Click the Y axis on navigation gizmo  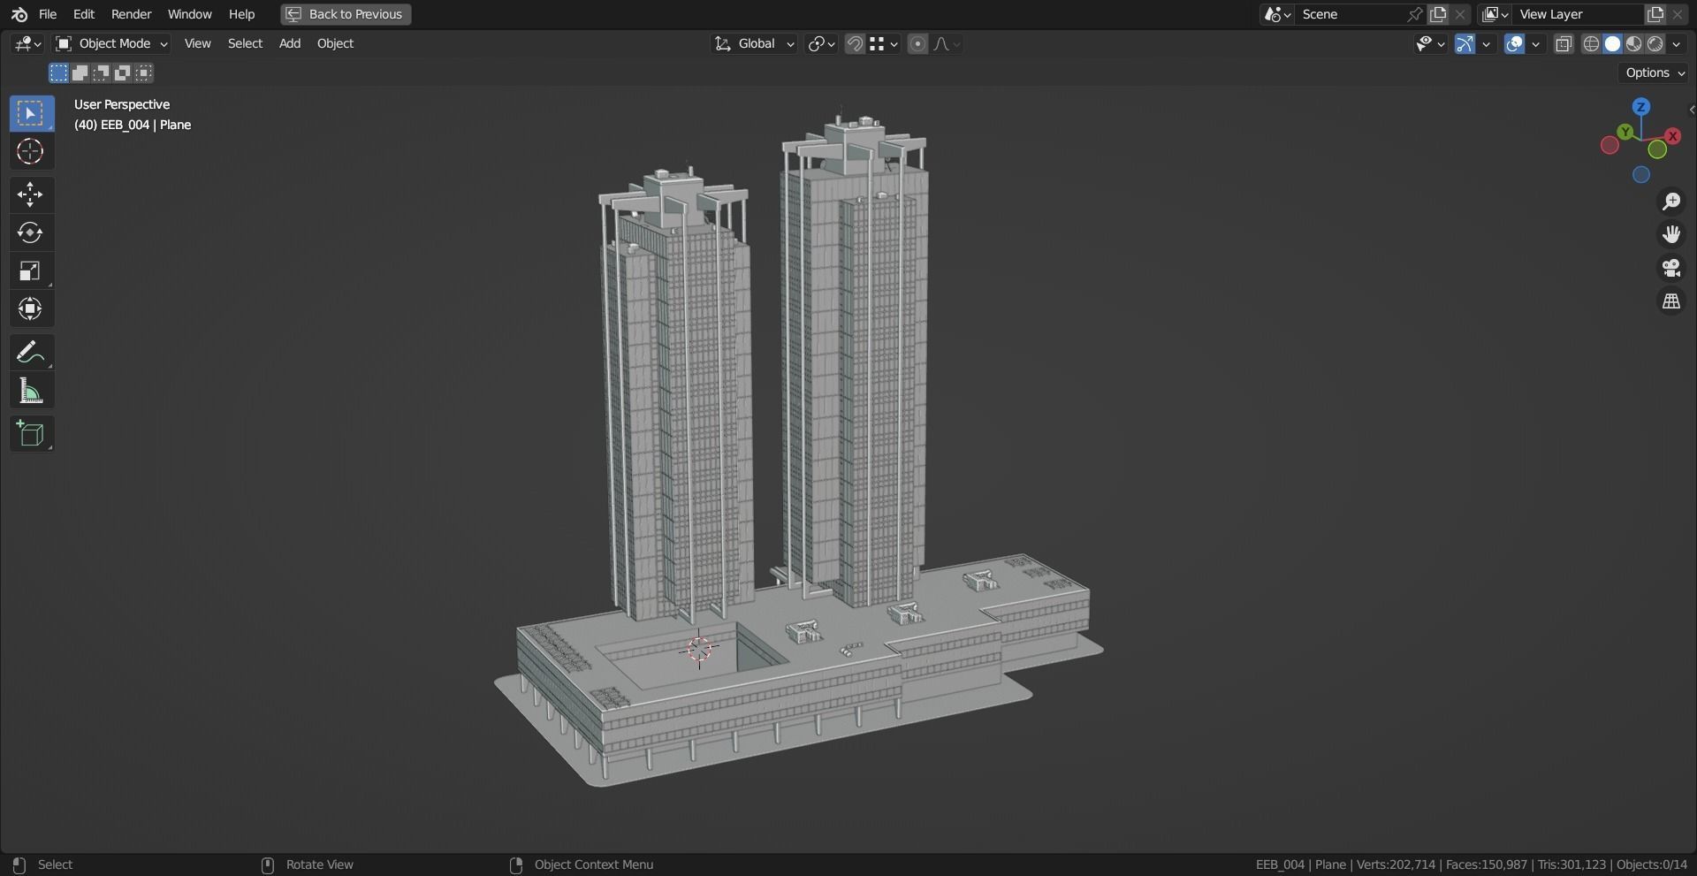tap(1625, 132)
